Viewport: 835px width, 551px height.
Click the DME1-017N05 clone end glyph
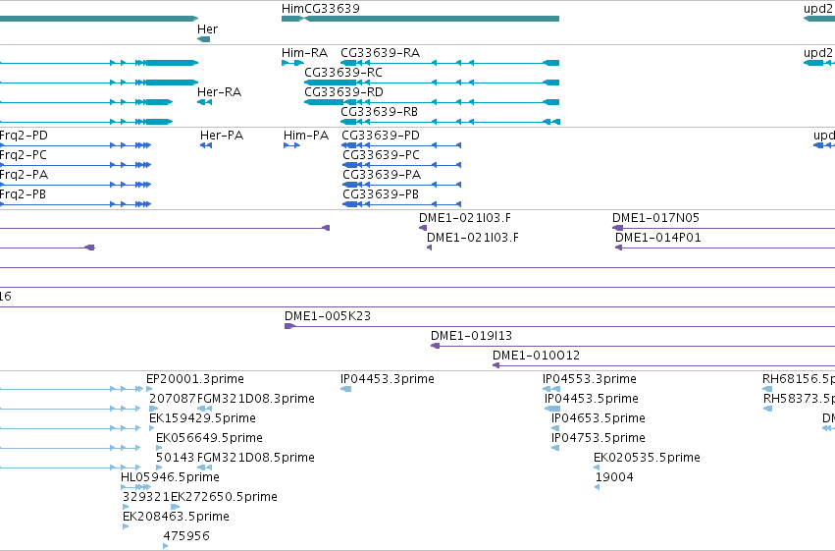617,228
